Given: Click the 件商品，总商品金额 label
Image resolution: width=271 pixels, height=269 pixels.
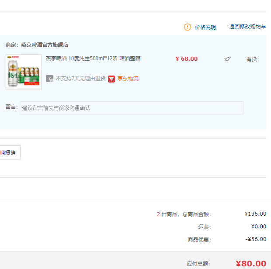Looking at the screenshot, I should coord(186,214).
